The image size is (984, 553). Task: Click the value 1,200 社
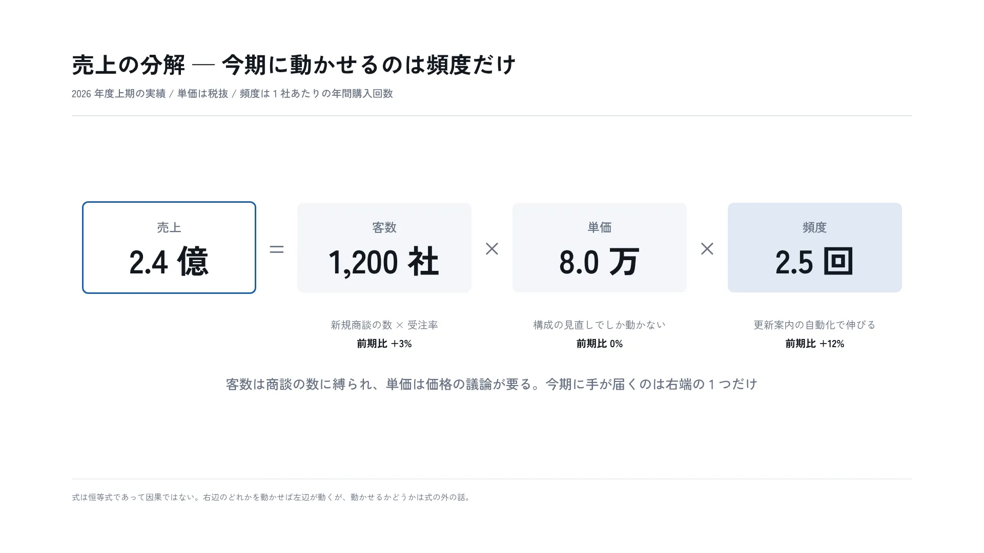coord(383,262)
